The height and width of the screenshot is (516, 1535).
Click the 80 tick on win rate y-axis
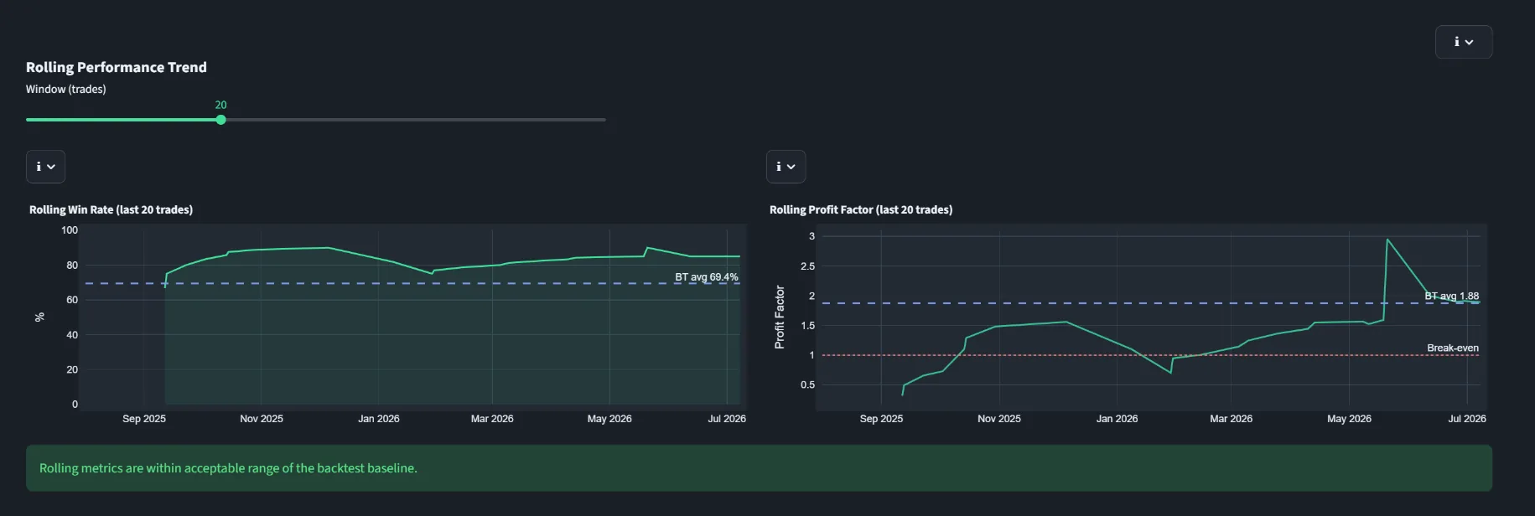(x=72, y=266)
